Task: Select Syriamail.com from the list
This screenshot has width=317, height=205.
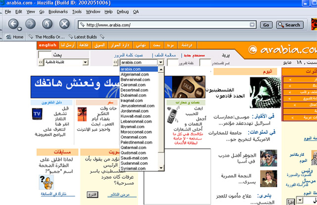Action: pos(139,168)
